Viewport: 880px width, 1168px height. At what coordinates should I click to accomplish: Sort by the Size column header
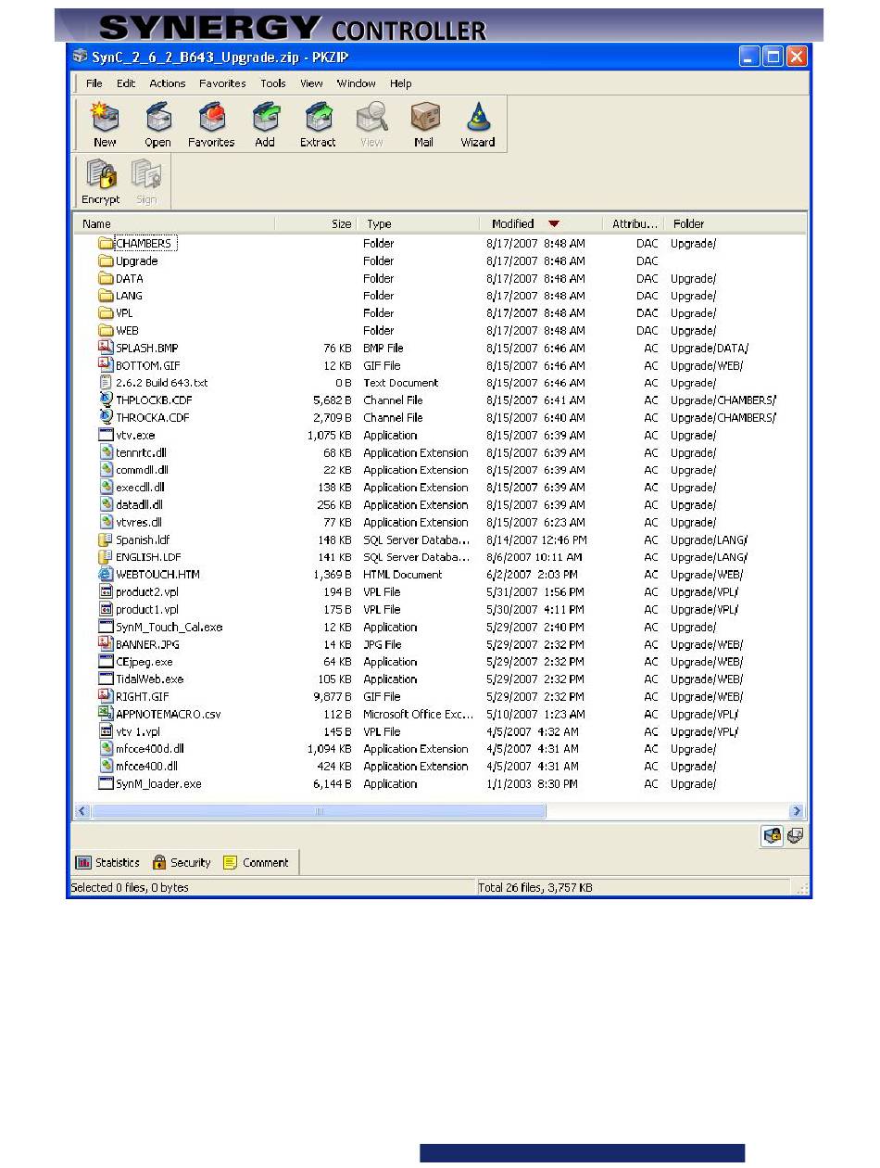pyautogui.click(x=316, y=223)
